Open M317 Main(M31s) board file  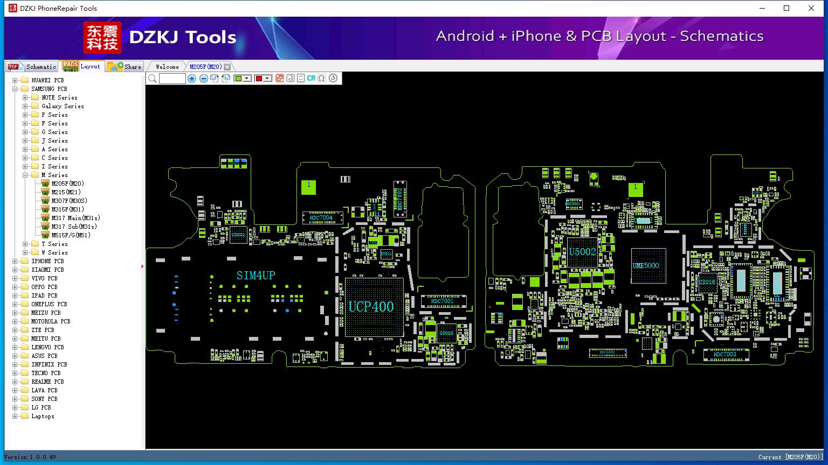point(75,218)
